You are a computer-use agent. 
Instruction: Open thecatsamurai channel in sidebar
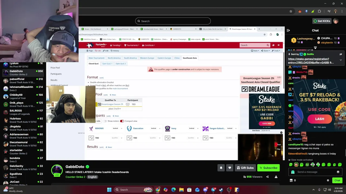point(23,144)
